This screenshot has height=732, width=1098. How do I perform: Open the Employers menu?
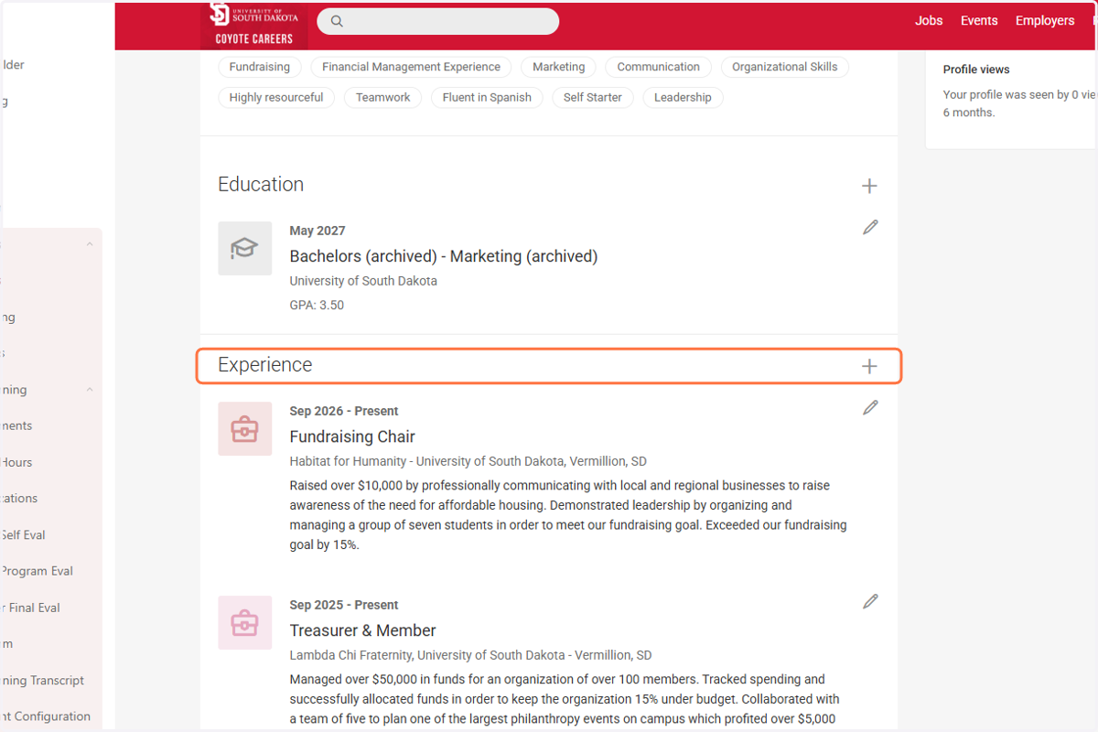pos(1045,20)
